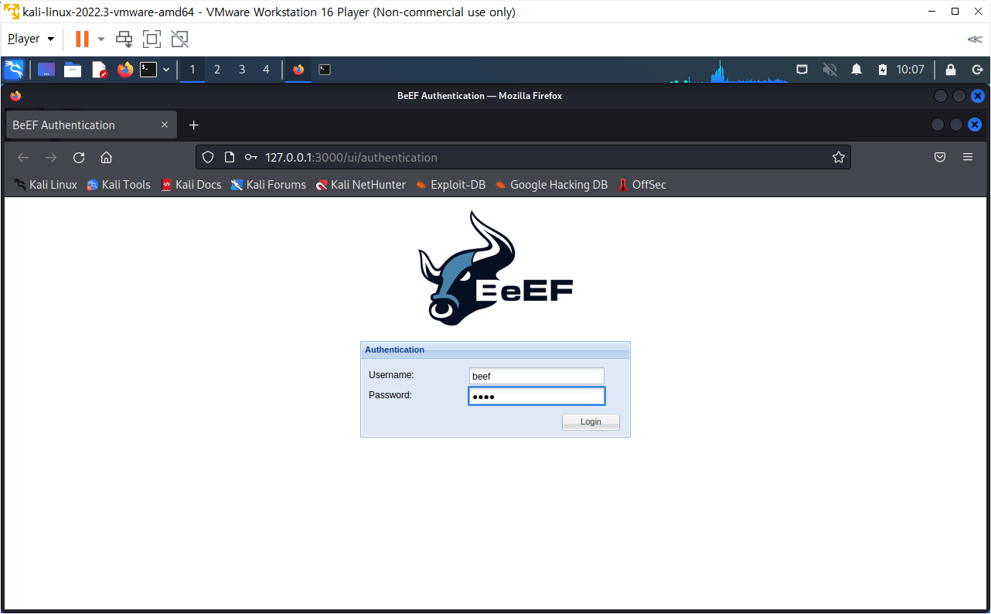Open the tracking protection shield icon

coord(207,158)
